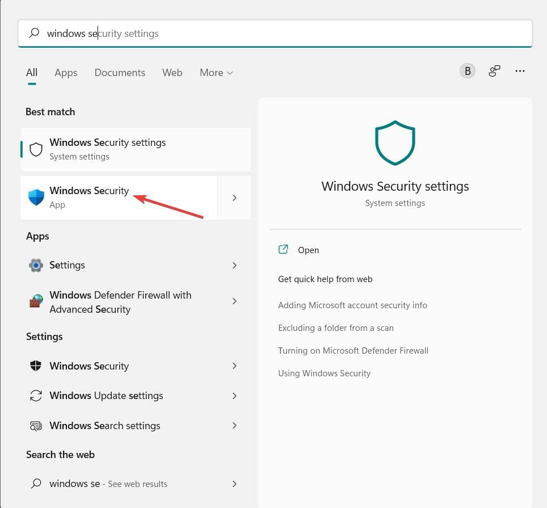Image resolution: width=547 pixels, height=508 pixels.
Task: Expand chevron beside Windows Search settings
Action: [x=234, y=425]
